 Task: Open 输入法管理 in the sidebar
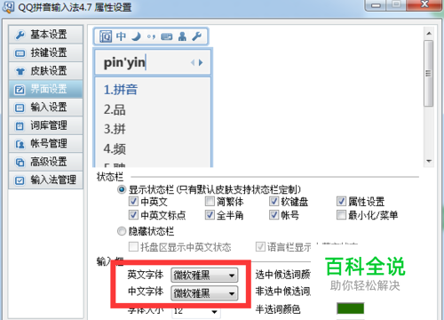pyautogui.click(x=45, y=180)
